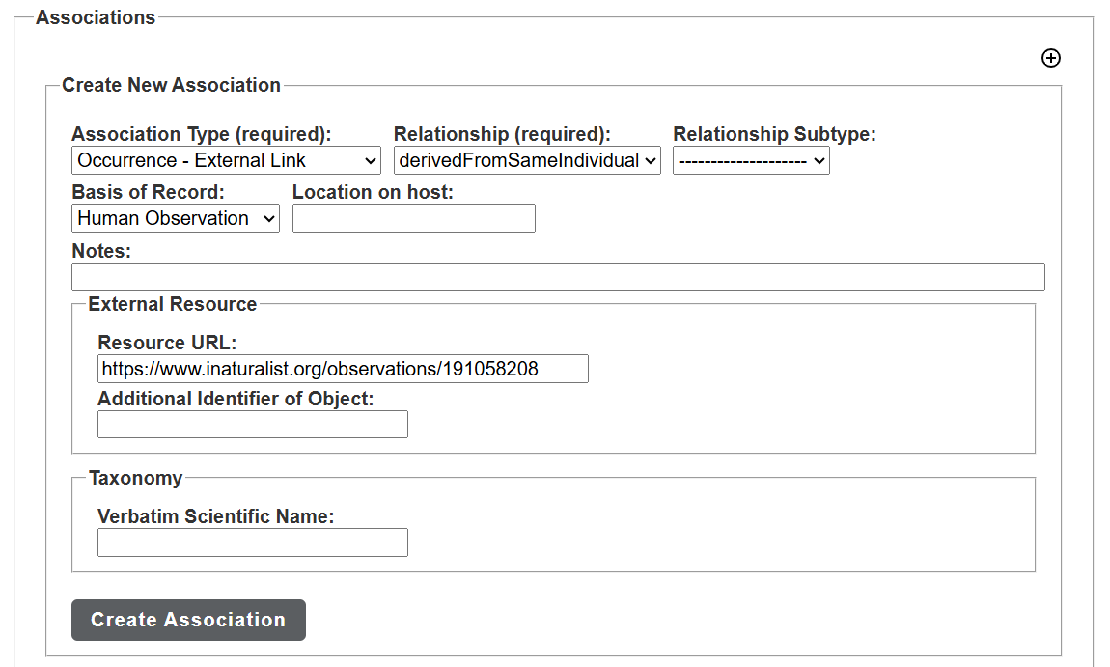Click the 'Associations' section heading
Screen dimensions: 1110x667
[x=96, y=17]
